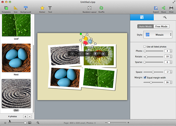Enable Use all listed photos
The width and height of the screenshot is (176, 126).
tap(144, 46)
